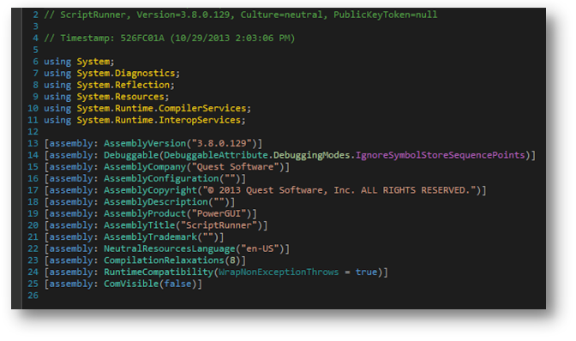
Task: Click the System.Resources namespace
Action: 121,97
